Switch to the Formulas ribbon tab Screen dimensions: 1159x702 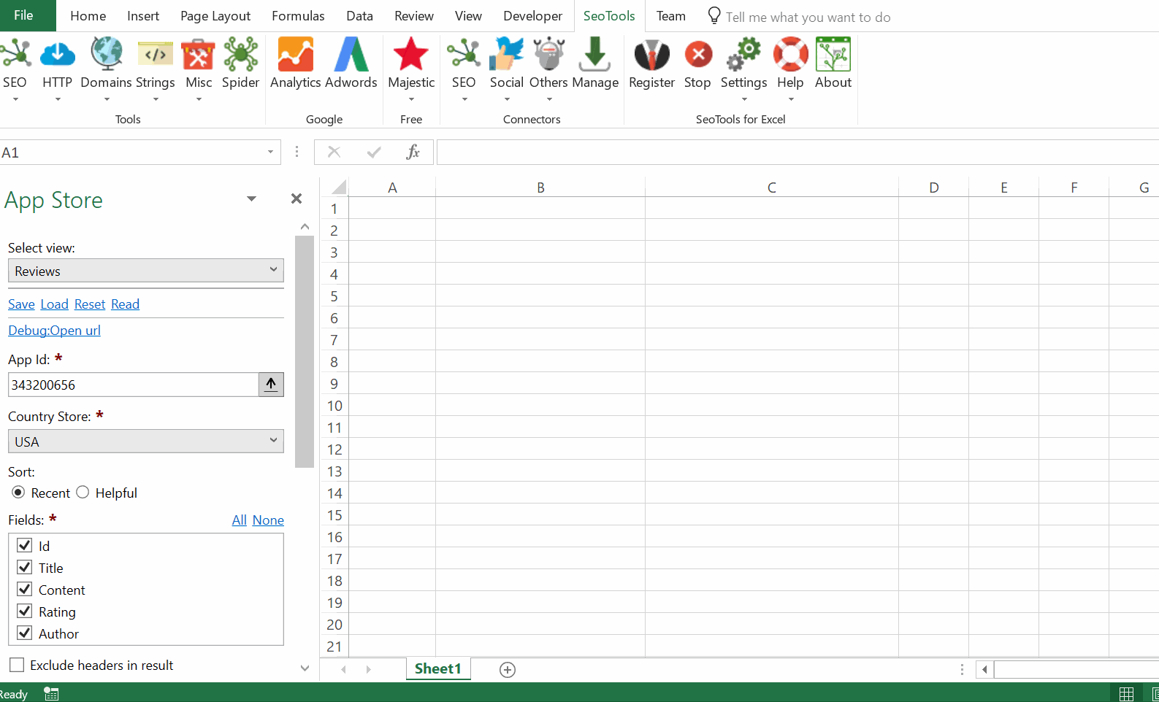(x=298, y=16)
